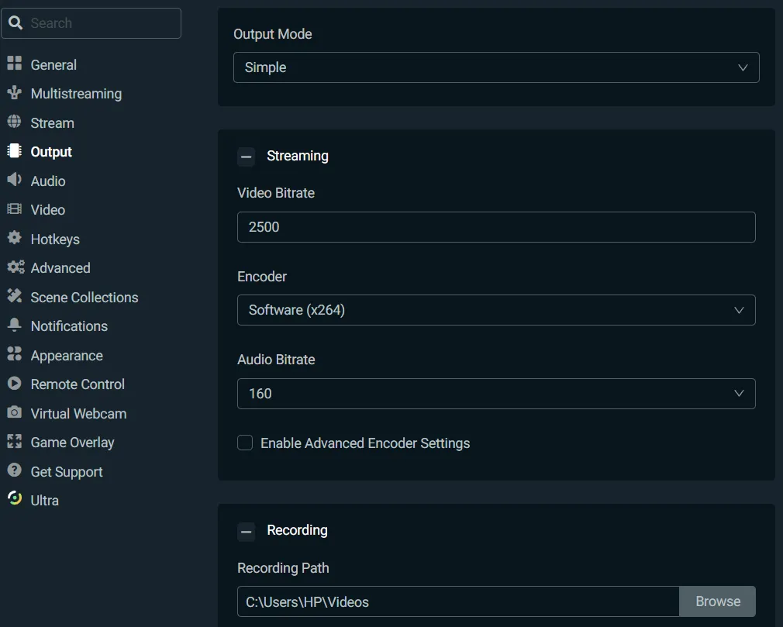
Task: Click the General grid icon in sidebar
Action: (14, 64)
